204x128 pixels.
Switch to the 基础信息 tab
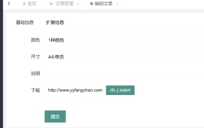(25, 22)
